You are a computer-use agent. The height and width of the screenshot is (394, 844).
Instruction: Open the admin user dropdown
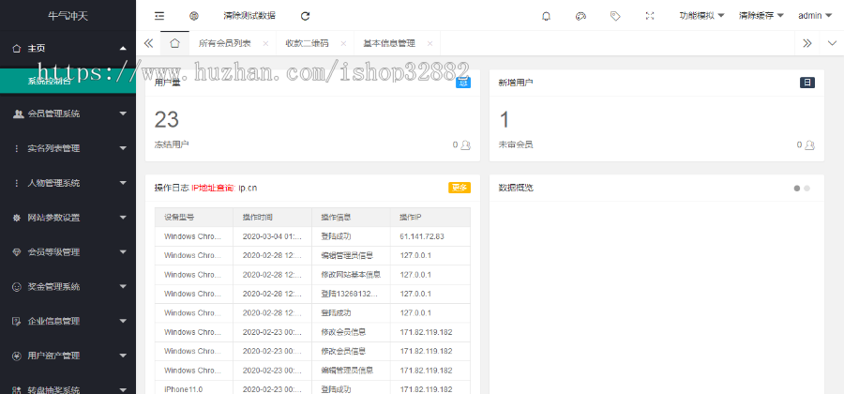click(x=815, y=16)
